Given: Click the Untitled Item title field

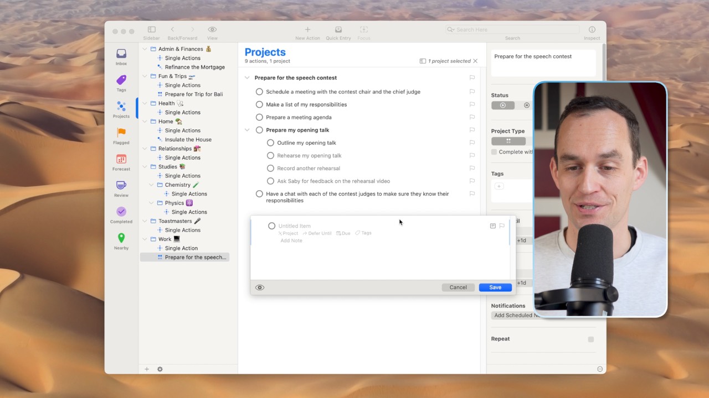Looking at the screenshot, I should tap(295, 226).
